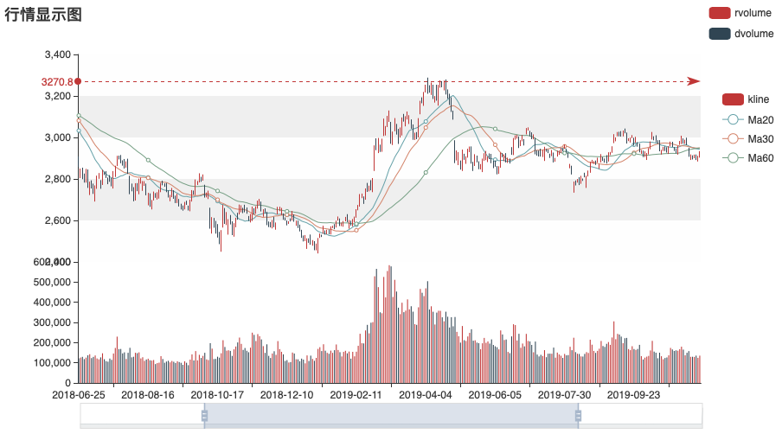This screenshot has height=440, width=782.
Task: Click the Ma60 legend line marker
Action: [x=732, y=157]
